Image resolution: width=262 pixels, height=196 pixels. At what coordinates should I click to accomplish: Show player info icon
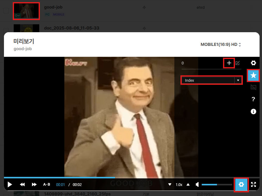point(253,112)
